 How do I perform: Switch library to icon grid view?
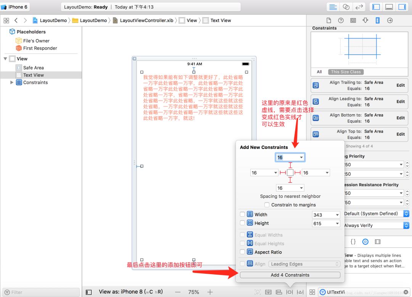tap(312, 292)
